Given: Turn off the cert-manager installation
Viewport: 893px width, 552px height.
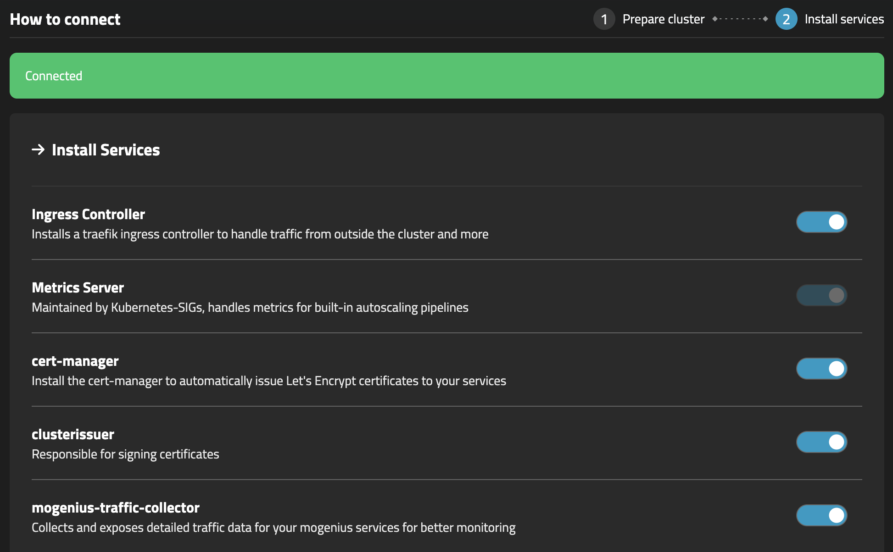Looking at the screenshot, I should tap(821, 368).
